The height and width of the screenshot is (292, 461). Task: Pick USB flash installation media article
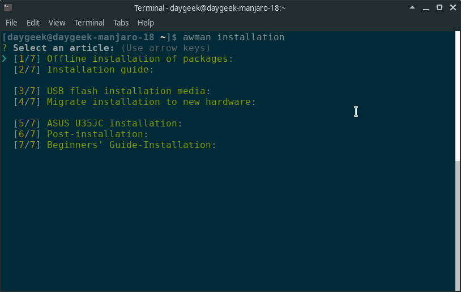click(x=129, y=91)
